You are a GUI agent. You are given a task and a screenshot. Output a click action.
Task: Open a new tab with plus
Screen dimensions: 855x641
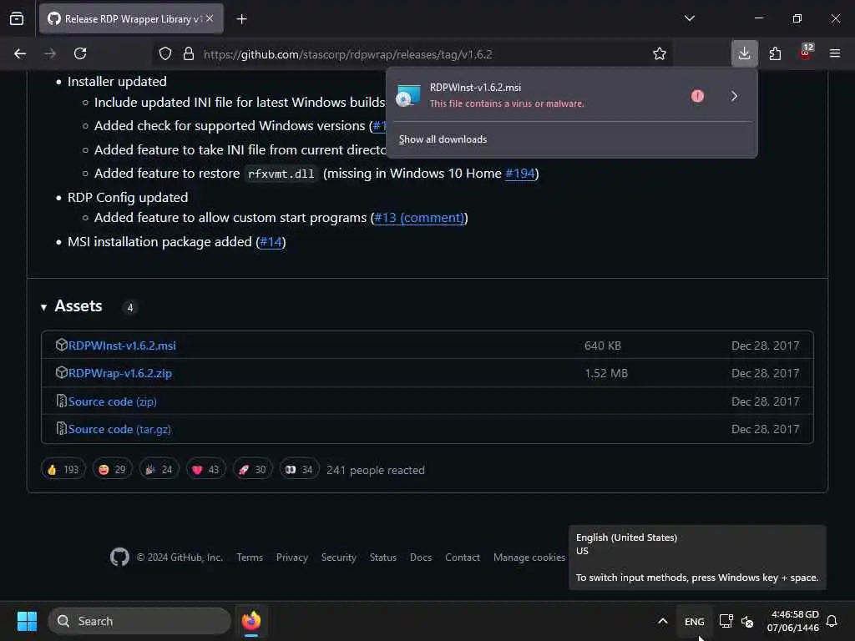click(241, 19)
